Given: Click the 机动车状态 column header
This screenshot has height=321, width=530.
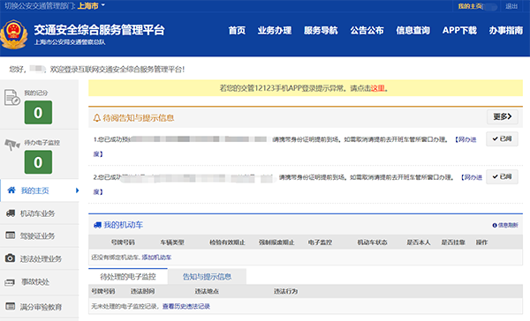Looking at the screenshot, I should pyautogui.click(x=372, y=242).
